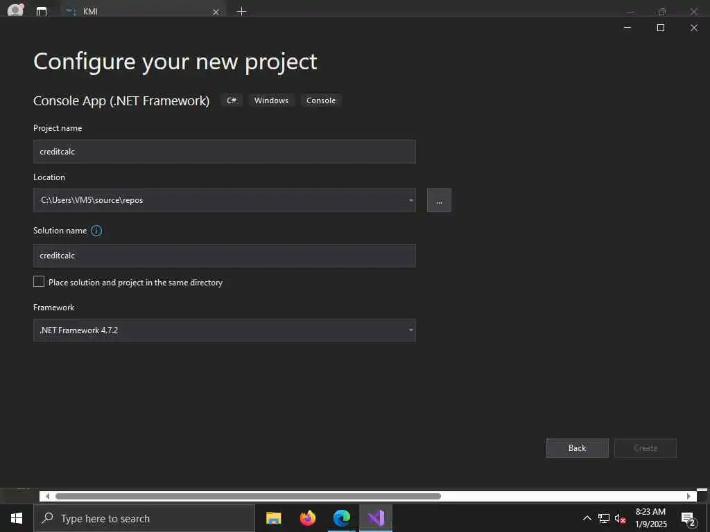Screen dimensions: 710x532
Task: Click the horizontal scrollbar thumb
Action: click(x=248, y=496)
